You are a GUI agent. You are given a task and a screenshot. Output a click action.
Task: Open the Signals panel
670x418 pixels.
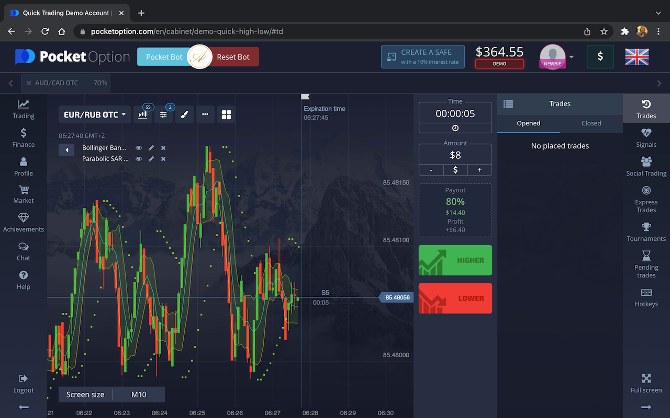(x=646, y=138)
